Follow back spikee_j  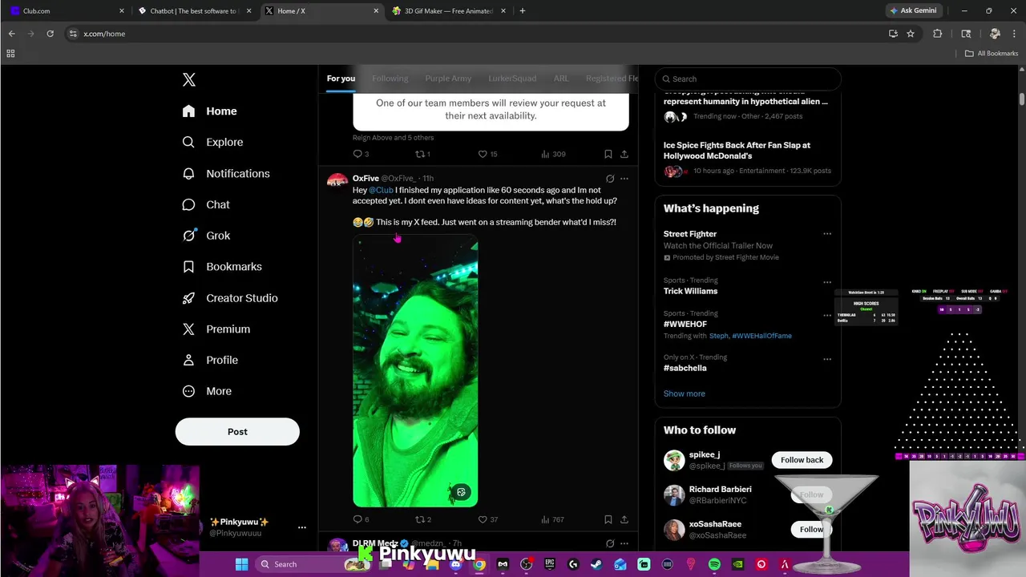click(802, 460)
